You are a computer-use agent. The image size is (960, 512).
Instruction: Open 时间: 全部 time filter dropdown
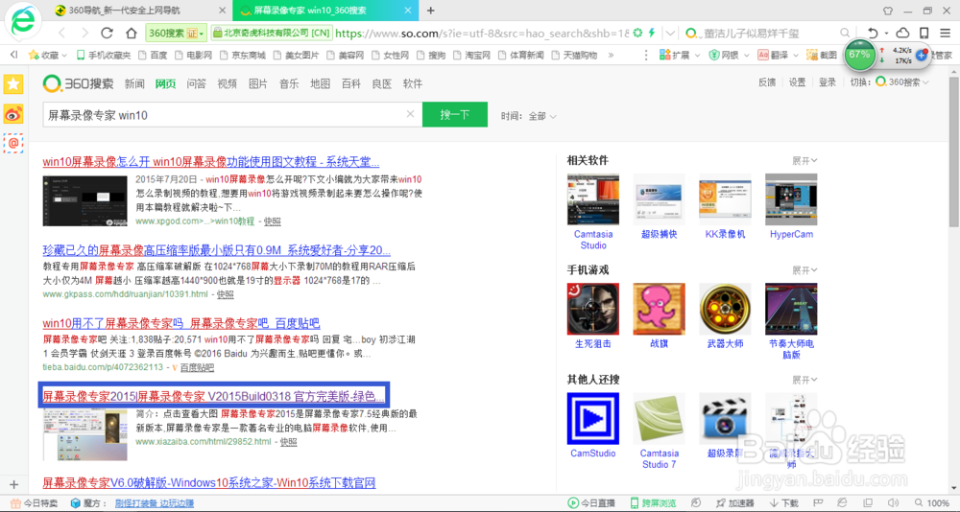coord(528,116)
